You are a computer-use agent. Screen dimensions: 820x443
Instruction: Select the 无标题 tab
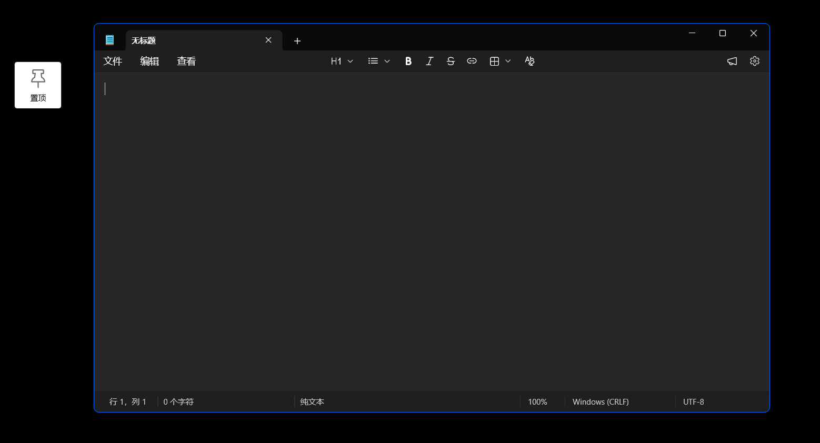pos(204,40)
